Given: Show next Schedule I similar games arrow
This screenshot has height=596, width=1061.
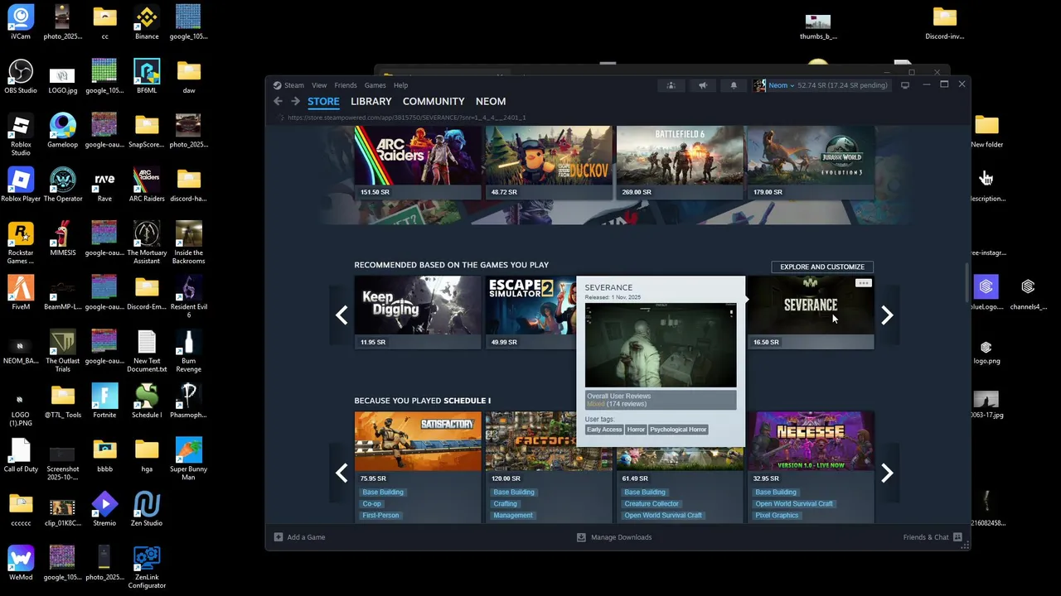Looking at the screenshot, I should (887, 473).
